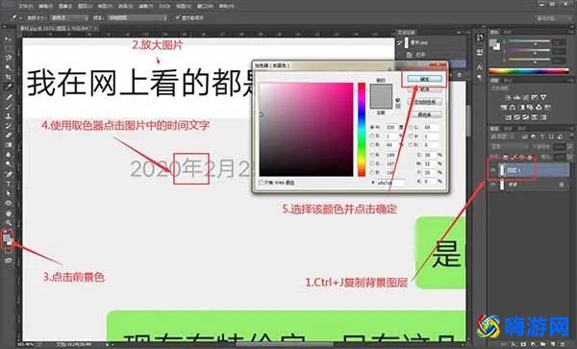Toggle Quick Mask mode icon
The width and height of the screenshot is (577, 349).
coord(8,251)
